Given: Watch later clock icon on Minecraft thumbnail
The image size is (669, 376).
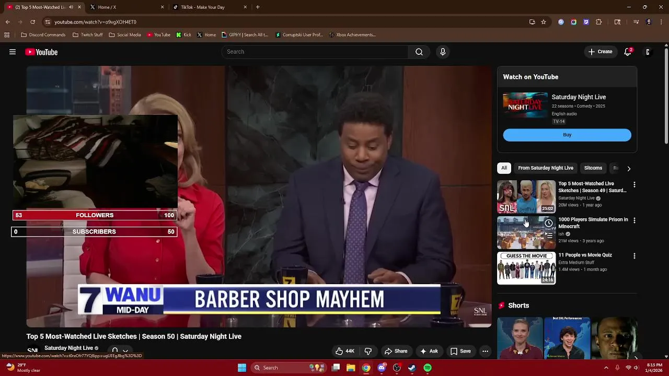Looking at the screenshot, I should pos(549,224).
